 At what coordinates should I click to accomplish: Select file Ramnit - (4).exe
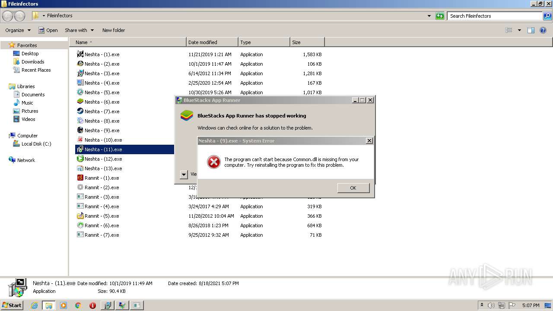(102, 206)
